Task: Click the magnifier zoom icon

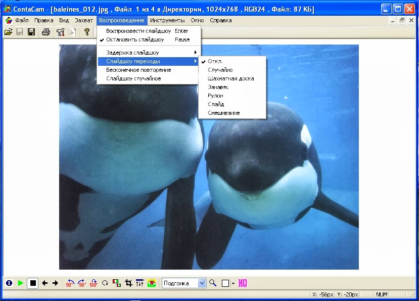Action: [213, 283]
